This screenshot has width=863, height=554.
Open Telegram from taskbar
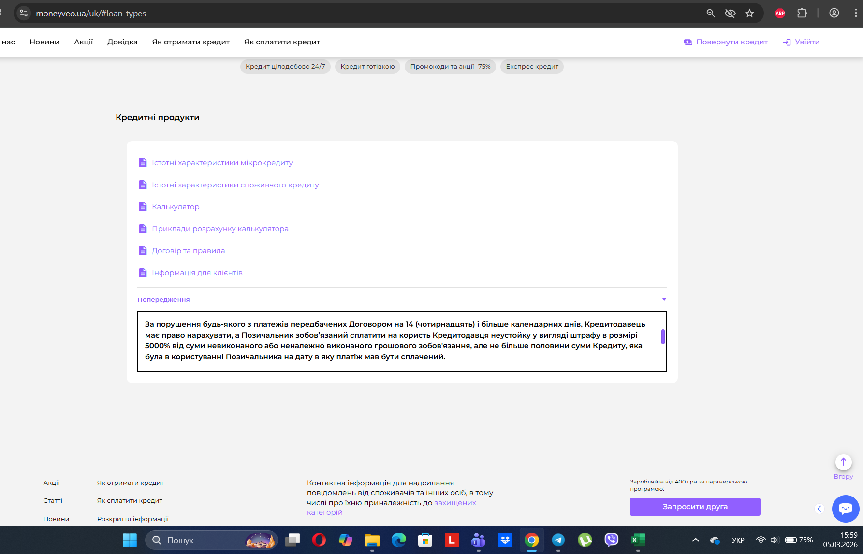558,540
